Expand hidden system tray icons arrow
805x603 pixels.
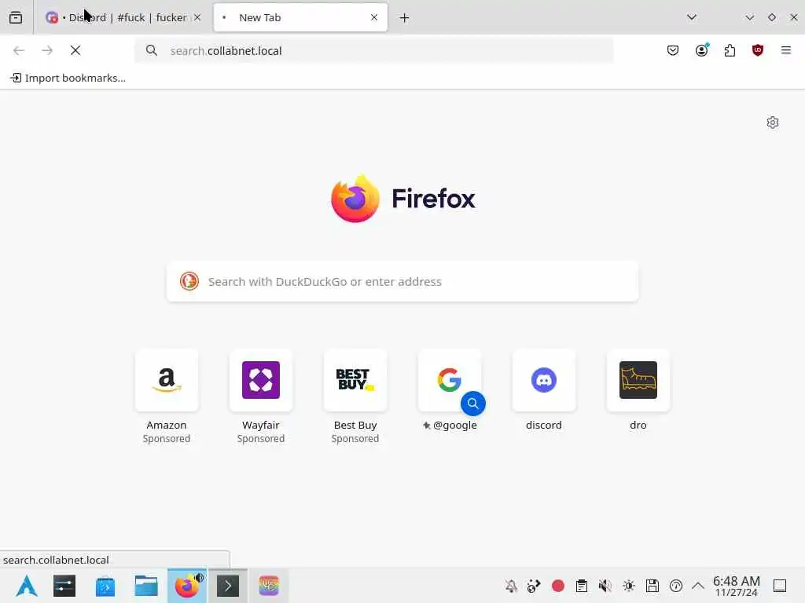[698, 586]
